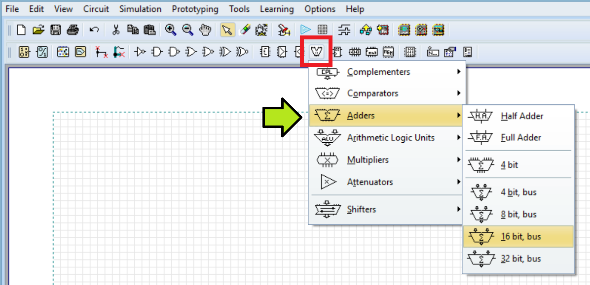Open the Edit menu
This screenshot has width=590, height=285.
37,9
